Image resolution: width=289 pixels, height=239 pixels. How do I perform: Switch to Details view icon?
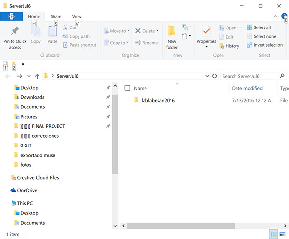274,234
